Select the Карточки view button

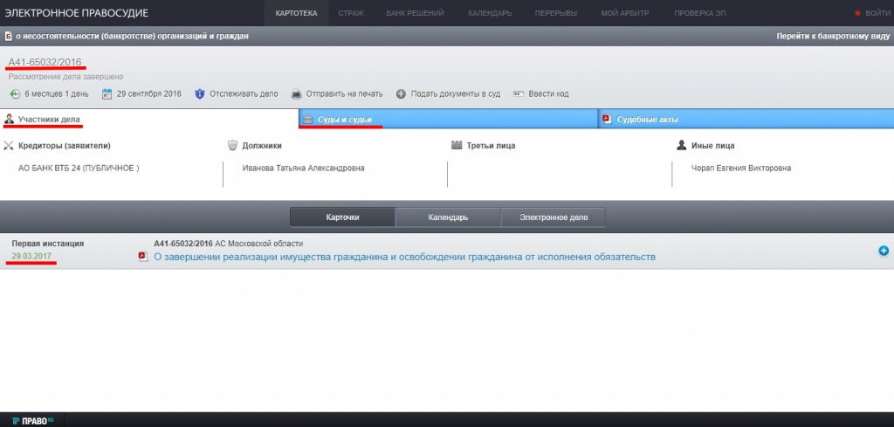point(342,217)
